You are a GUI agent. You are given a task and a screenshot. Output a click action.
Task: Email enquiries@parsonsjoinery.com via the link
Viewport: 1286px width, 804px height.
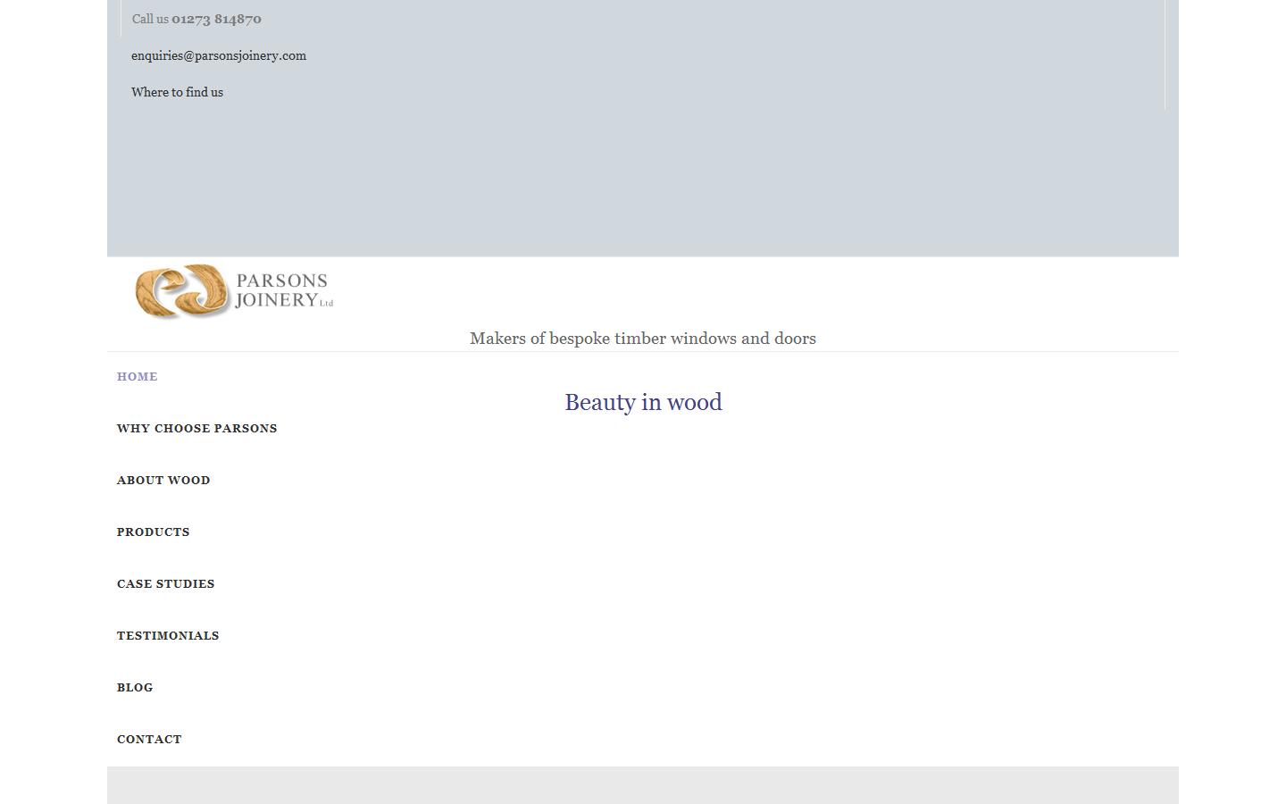pos(219,55)
